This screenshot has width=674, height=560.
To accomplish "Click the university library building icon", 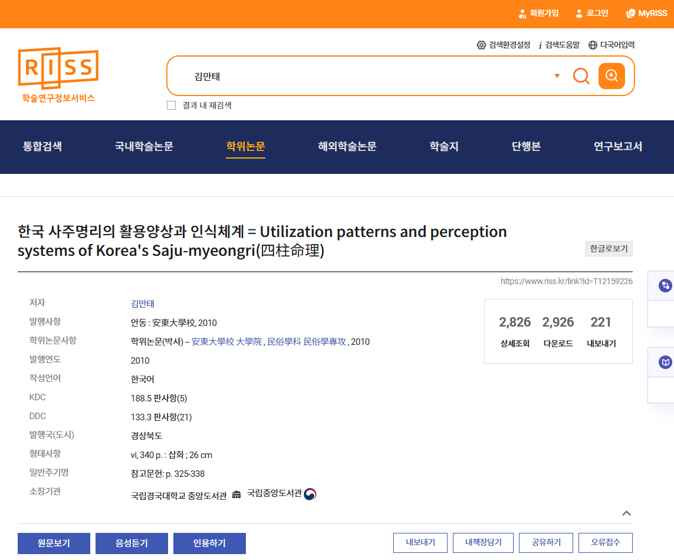I will pyautogui.click(x=236, y=494).
